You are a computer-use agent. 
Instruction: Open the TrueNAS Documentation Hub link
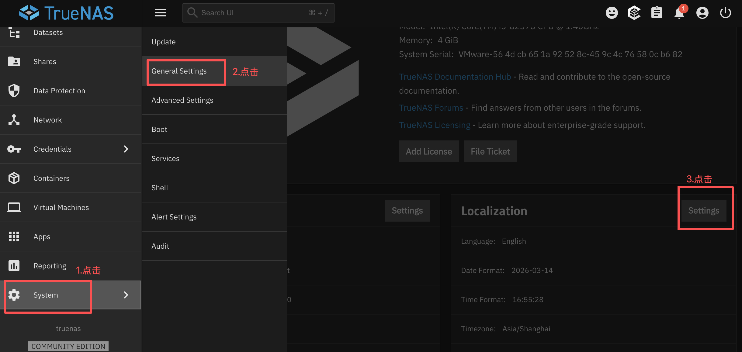[x=455, y=77]
